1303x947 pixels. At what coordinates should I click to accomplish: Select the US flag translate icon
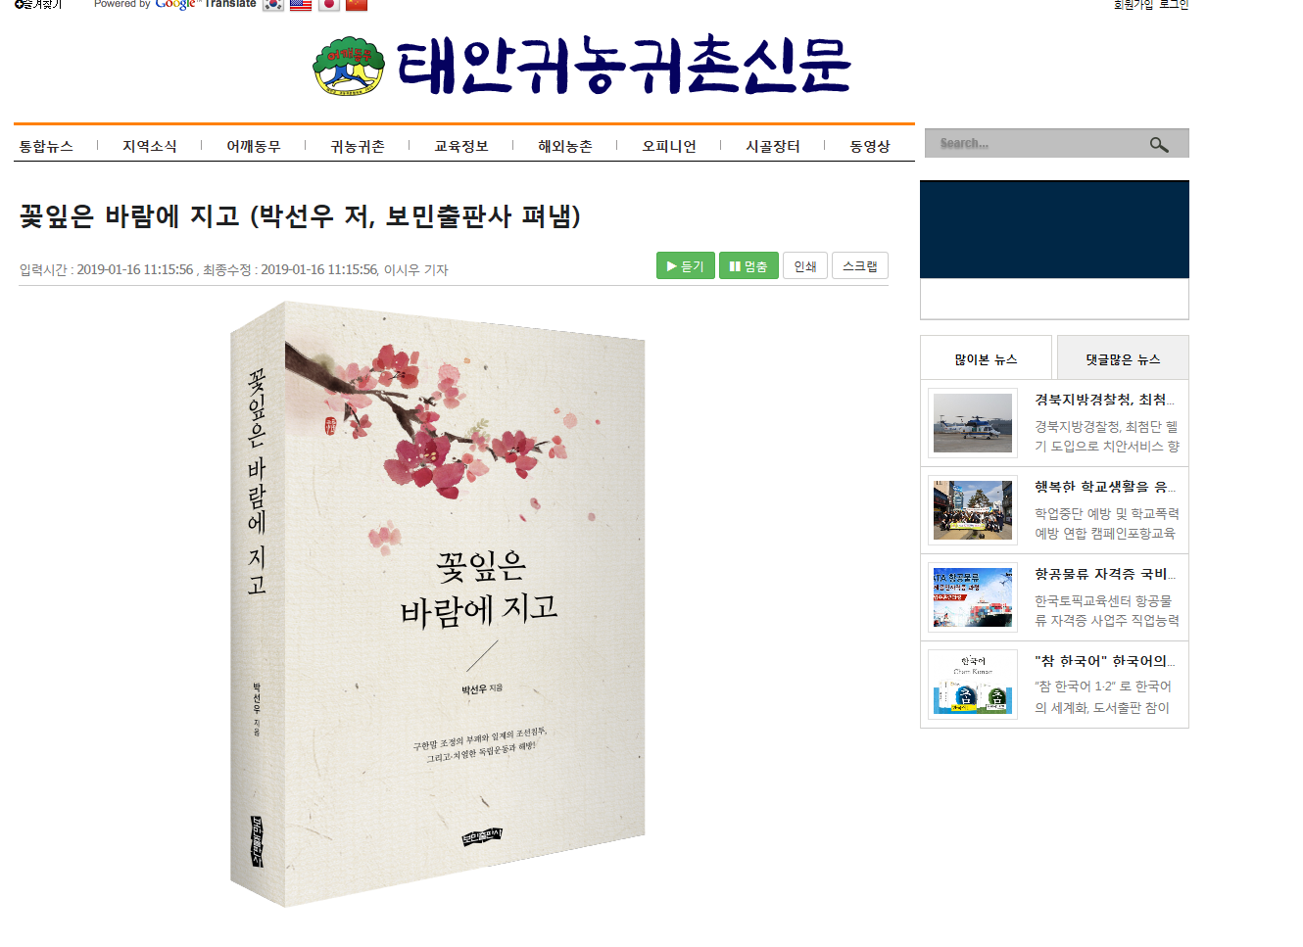(301, 4)
